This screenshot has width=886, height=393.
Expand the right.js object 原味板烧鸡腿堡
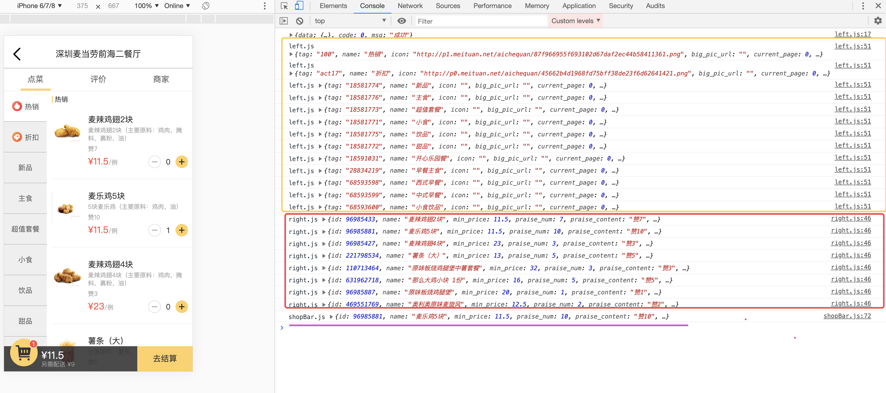point(324,293)
